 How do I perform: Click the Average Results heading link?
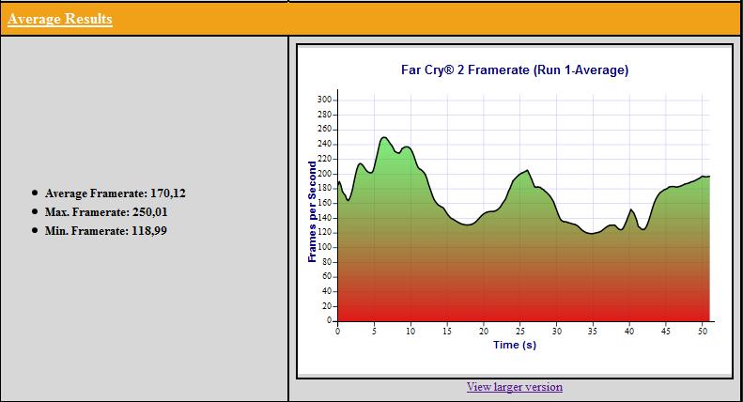coord(60,19)
